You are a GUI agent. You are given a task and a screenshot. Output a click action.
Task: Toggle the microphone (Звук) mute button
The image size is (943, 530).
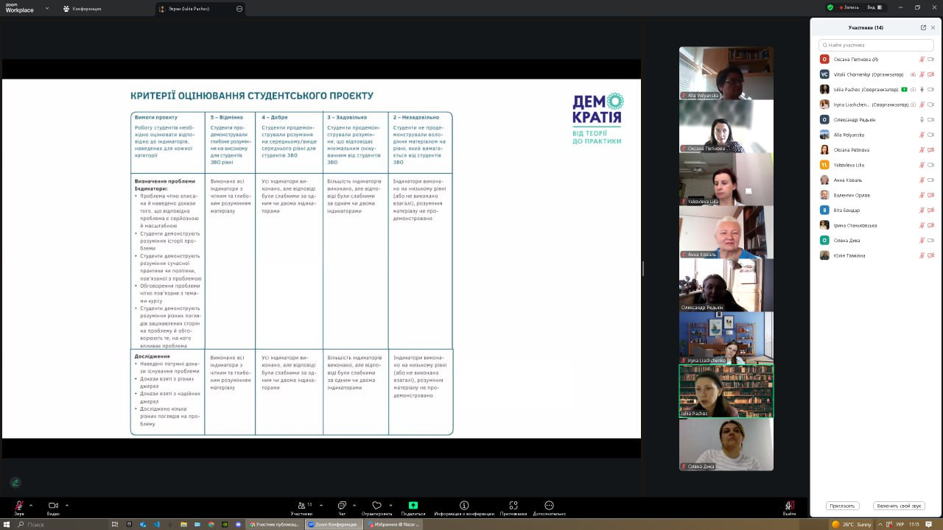tap(19, 506)
